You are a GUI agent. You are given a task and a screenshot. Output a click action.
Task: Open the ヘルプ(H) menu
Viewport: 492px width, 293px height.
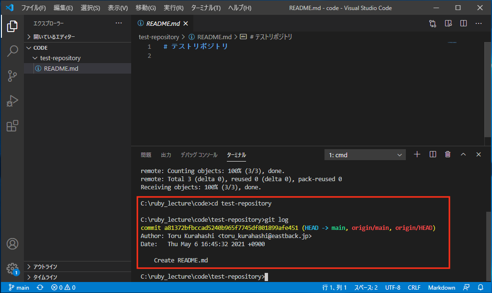tap(239, 8)
